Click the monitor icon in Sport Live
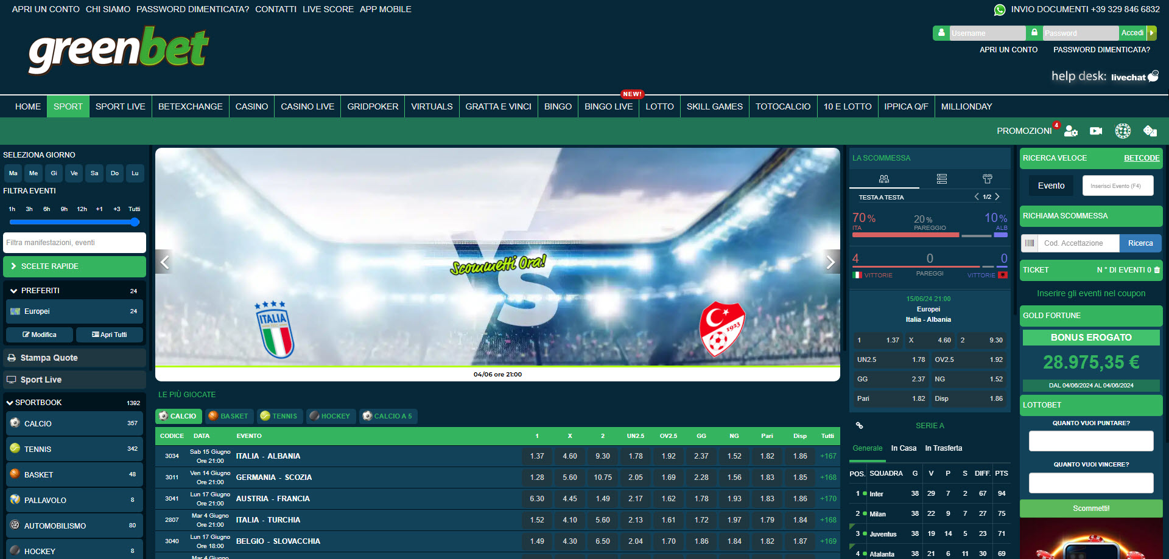This screenshot has height=559, width=1169. pyautogui.click(x=11, y=380)
